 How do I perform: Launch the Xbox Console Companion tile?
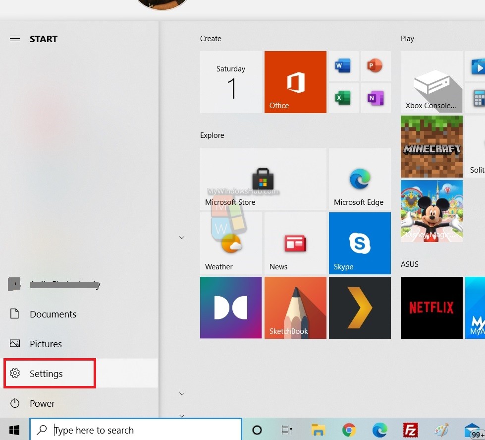click(431, 82)
